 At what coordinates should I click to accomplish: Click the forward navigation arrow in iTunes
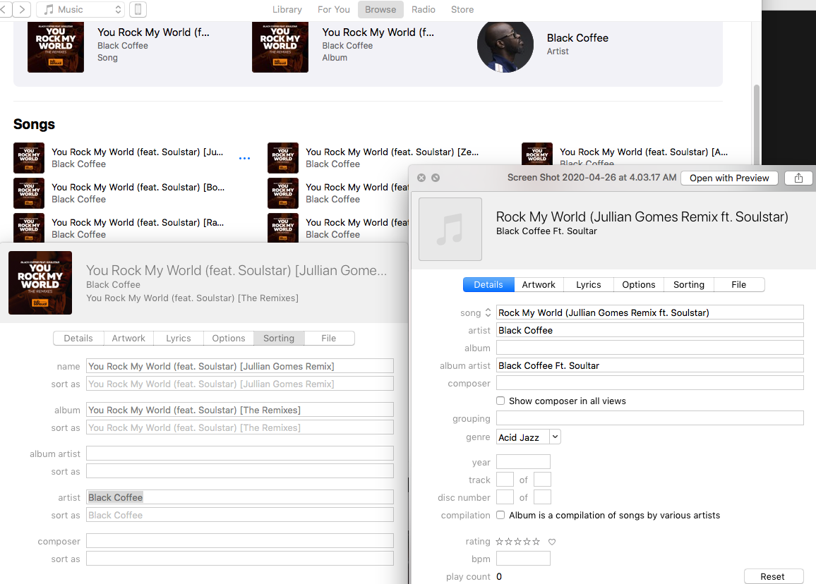pyautogui.click(x=22, y=9)
